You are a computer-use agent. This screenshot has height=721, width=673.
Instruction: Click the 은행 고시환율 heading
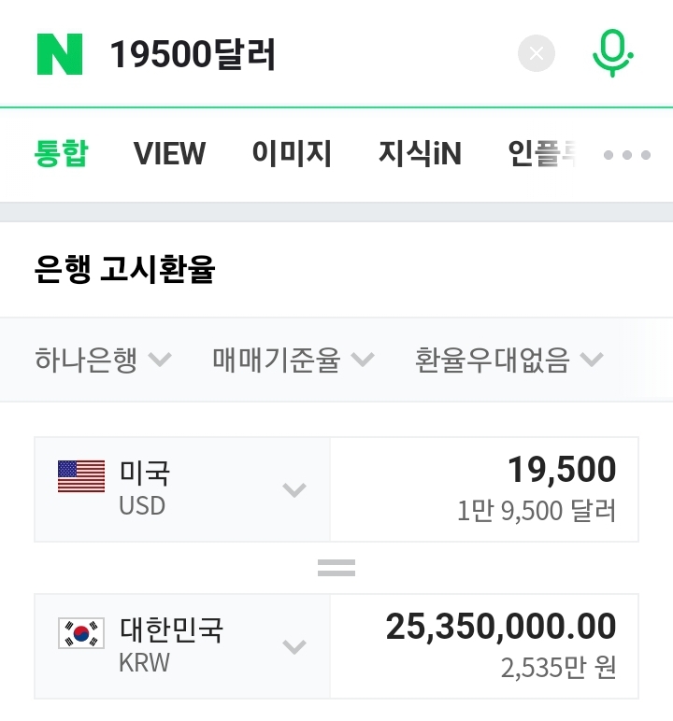click(x=124, y=270)
